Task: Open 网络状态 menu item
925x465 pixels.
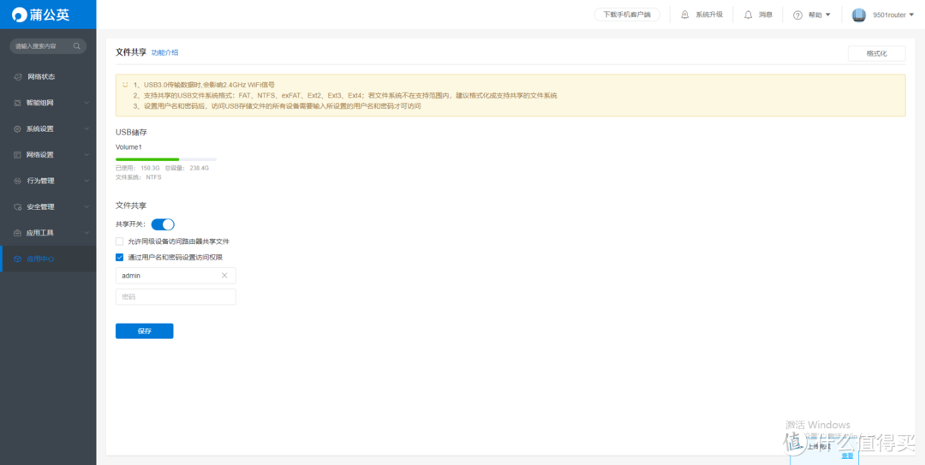Action: [x=48, y=77]
